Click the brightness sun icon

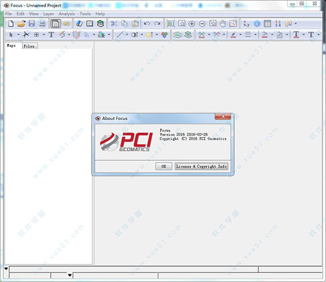[149, 35]
